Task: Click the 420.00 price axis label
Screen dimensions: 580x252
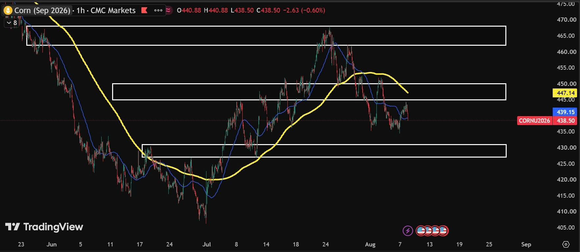Action: (567, 180)
